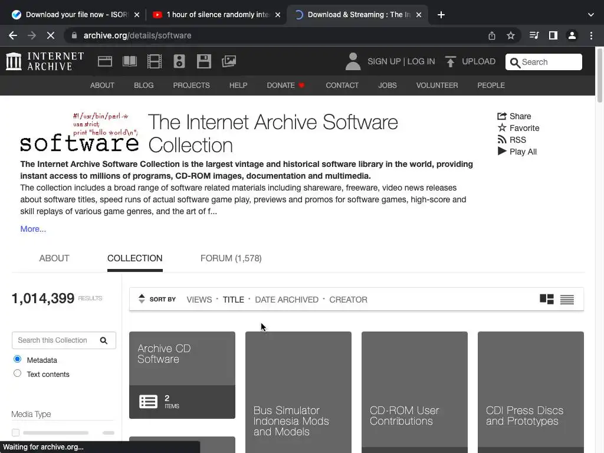Click the LOG IN link
Image resolution: width=604 pixels, height=453 pixels.
point(421,61)
